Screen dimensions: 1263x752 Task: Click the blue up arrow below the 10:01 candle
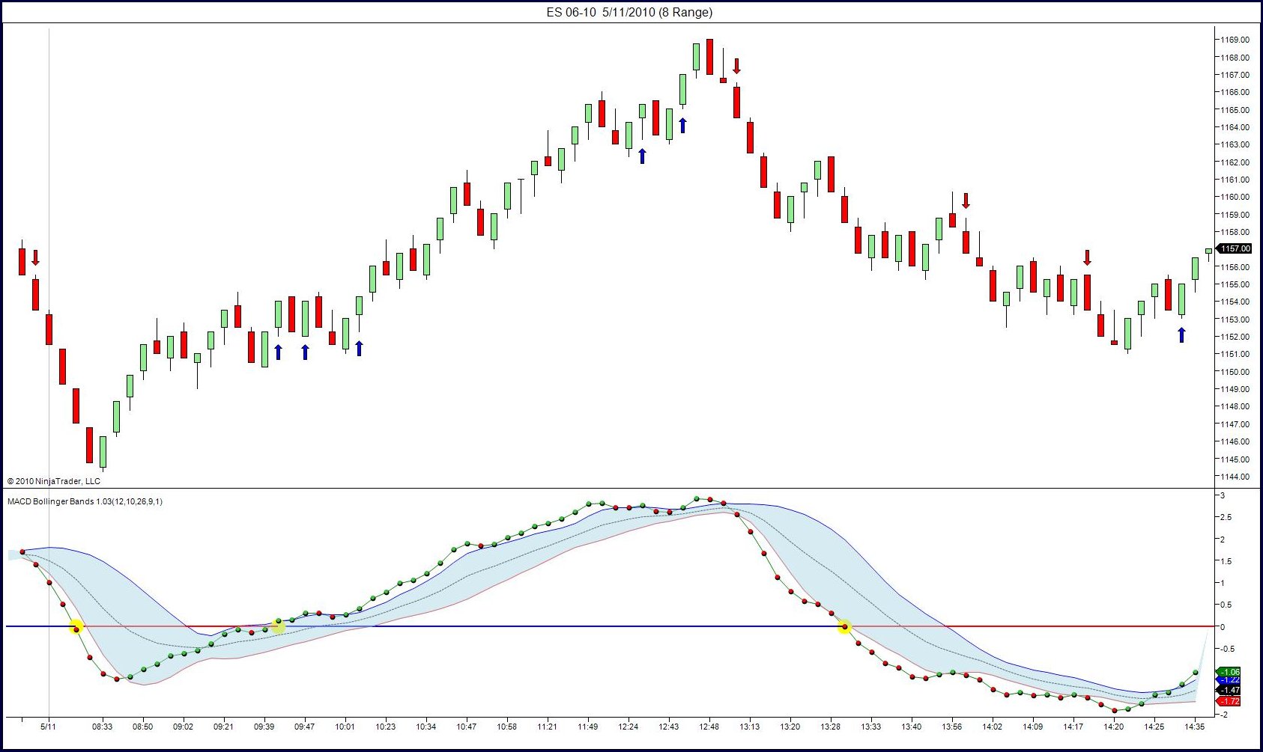point(359,348)
